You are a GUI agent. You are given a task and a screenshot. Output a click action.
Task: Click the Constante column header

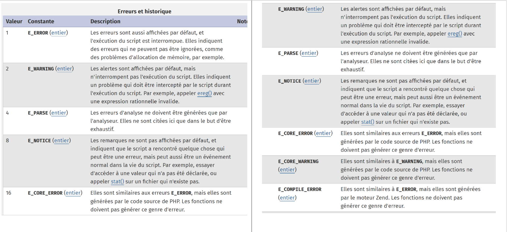click(x=41, y=21)
